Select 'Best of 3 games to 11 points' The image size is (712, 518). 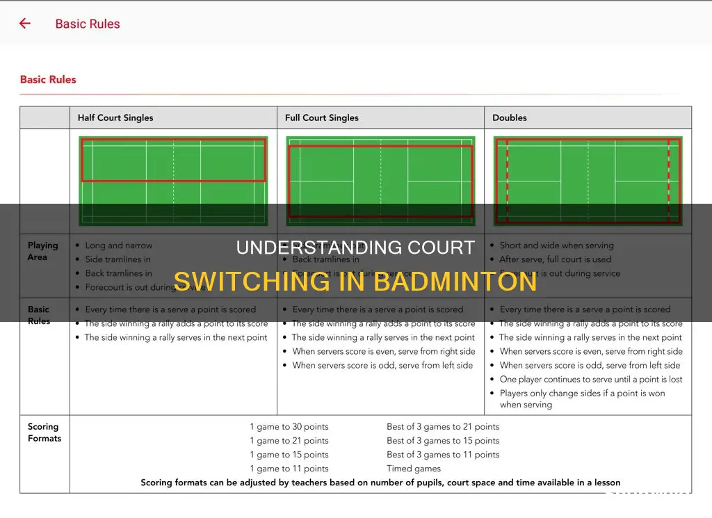pyautogui.click(x=443, y=455)
